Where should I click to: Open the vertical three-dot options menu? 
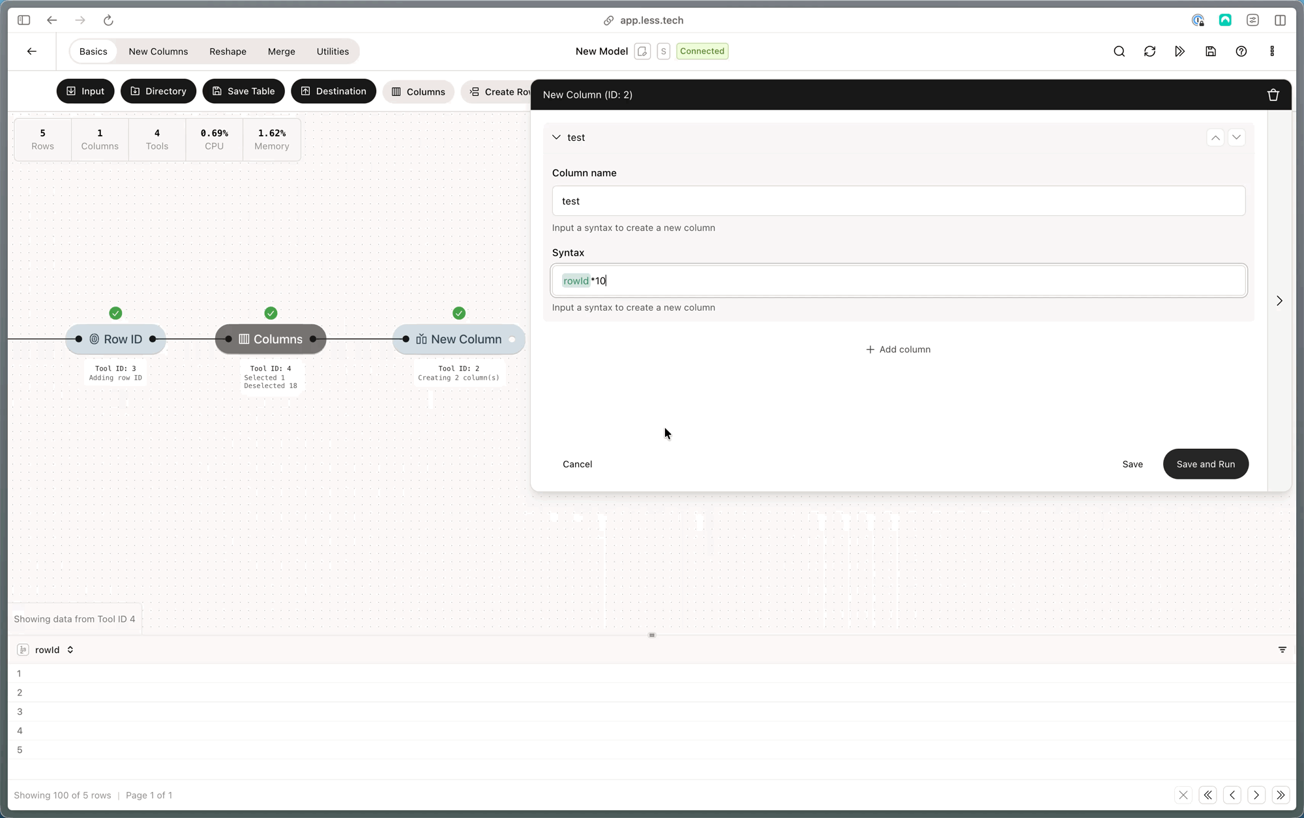(x=1272, y=52)
